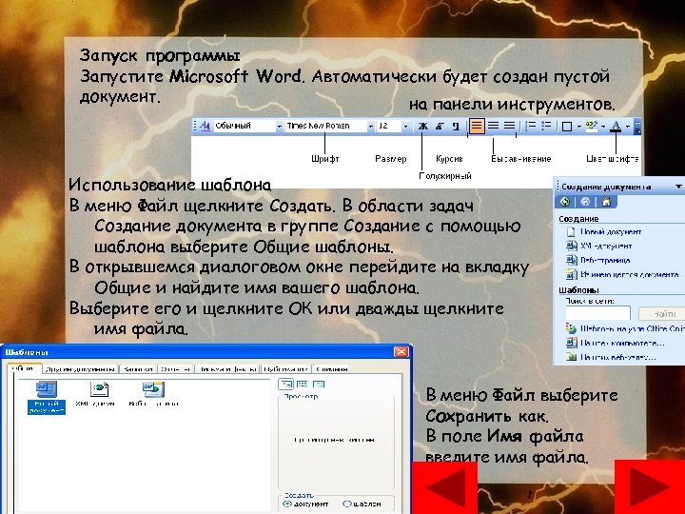Click the web page icon in task pane
The height and width of the screenshot is (514, 685).
[x=572, y=261]
